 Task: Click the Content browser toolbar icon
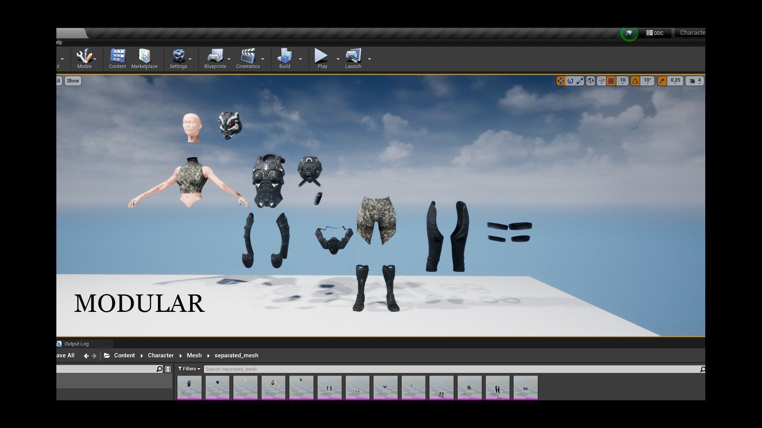pyautogui.click(x=117, y=59)
